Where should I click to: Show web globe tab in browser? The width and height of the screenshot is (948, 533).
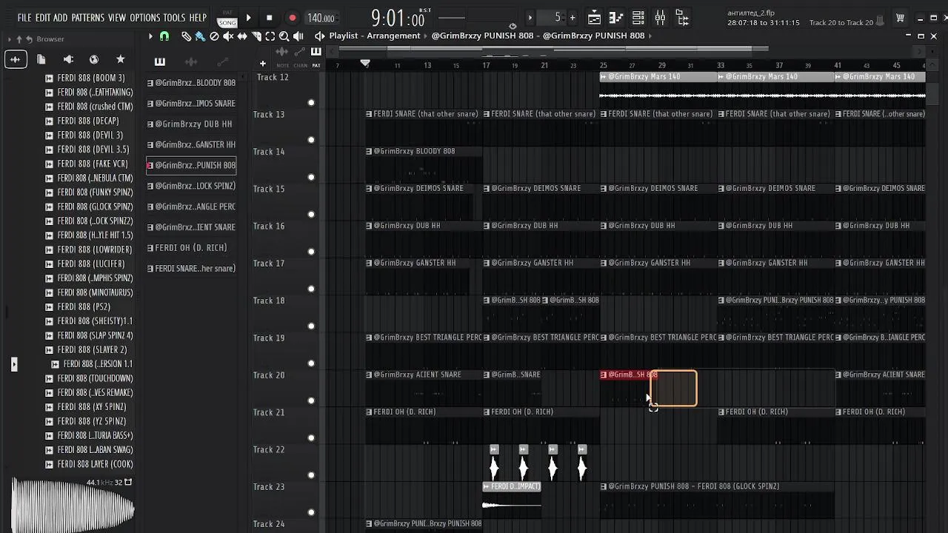pos(94,59)
